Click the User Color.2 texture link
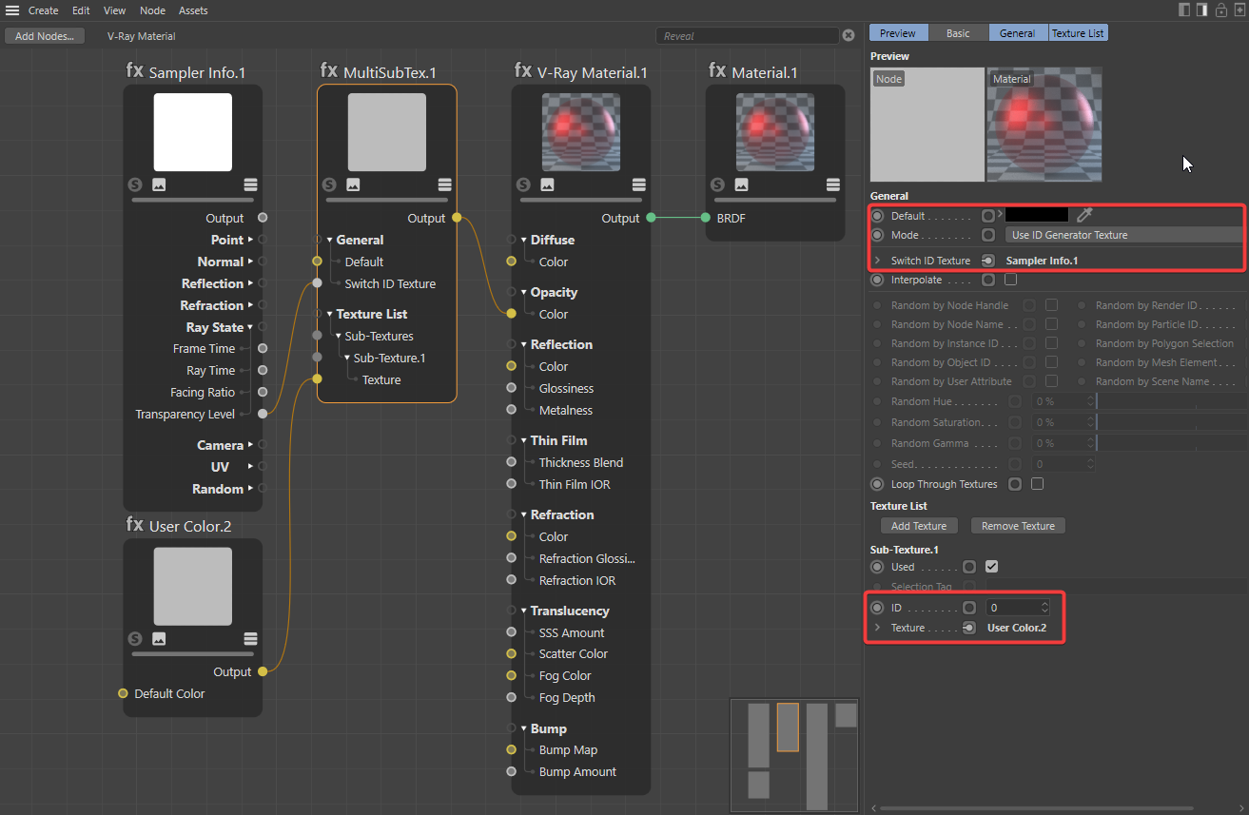The height and width of the screenshot is (815, 1249). coord(1016,628)
